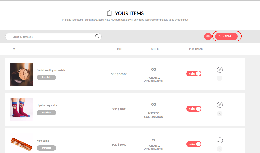Toggle purchasable switch for Hipster dog socks
Viewport: 260px width, 153px height.
tap(194, 109)
